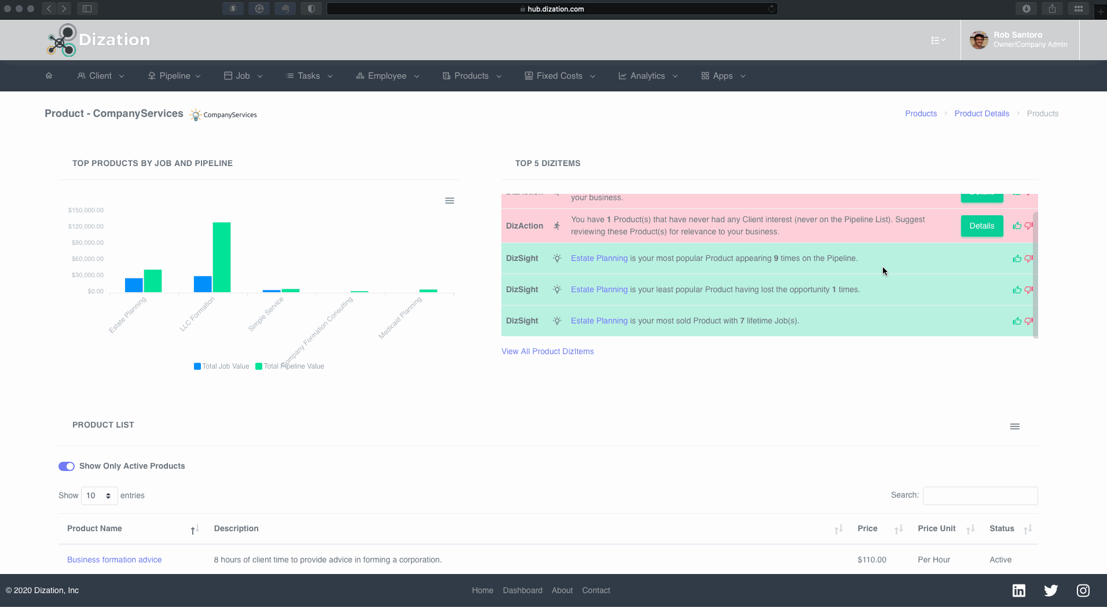Open Business formation advice product link
Image resolution: width=1107 pixels, height=607 pixels.
tap(114, 560)
